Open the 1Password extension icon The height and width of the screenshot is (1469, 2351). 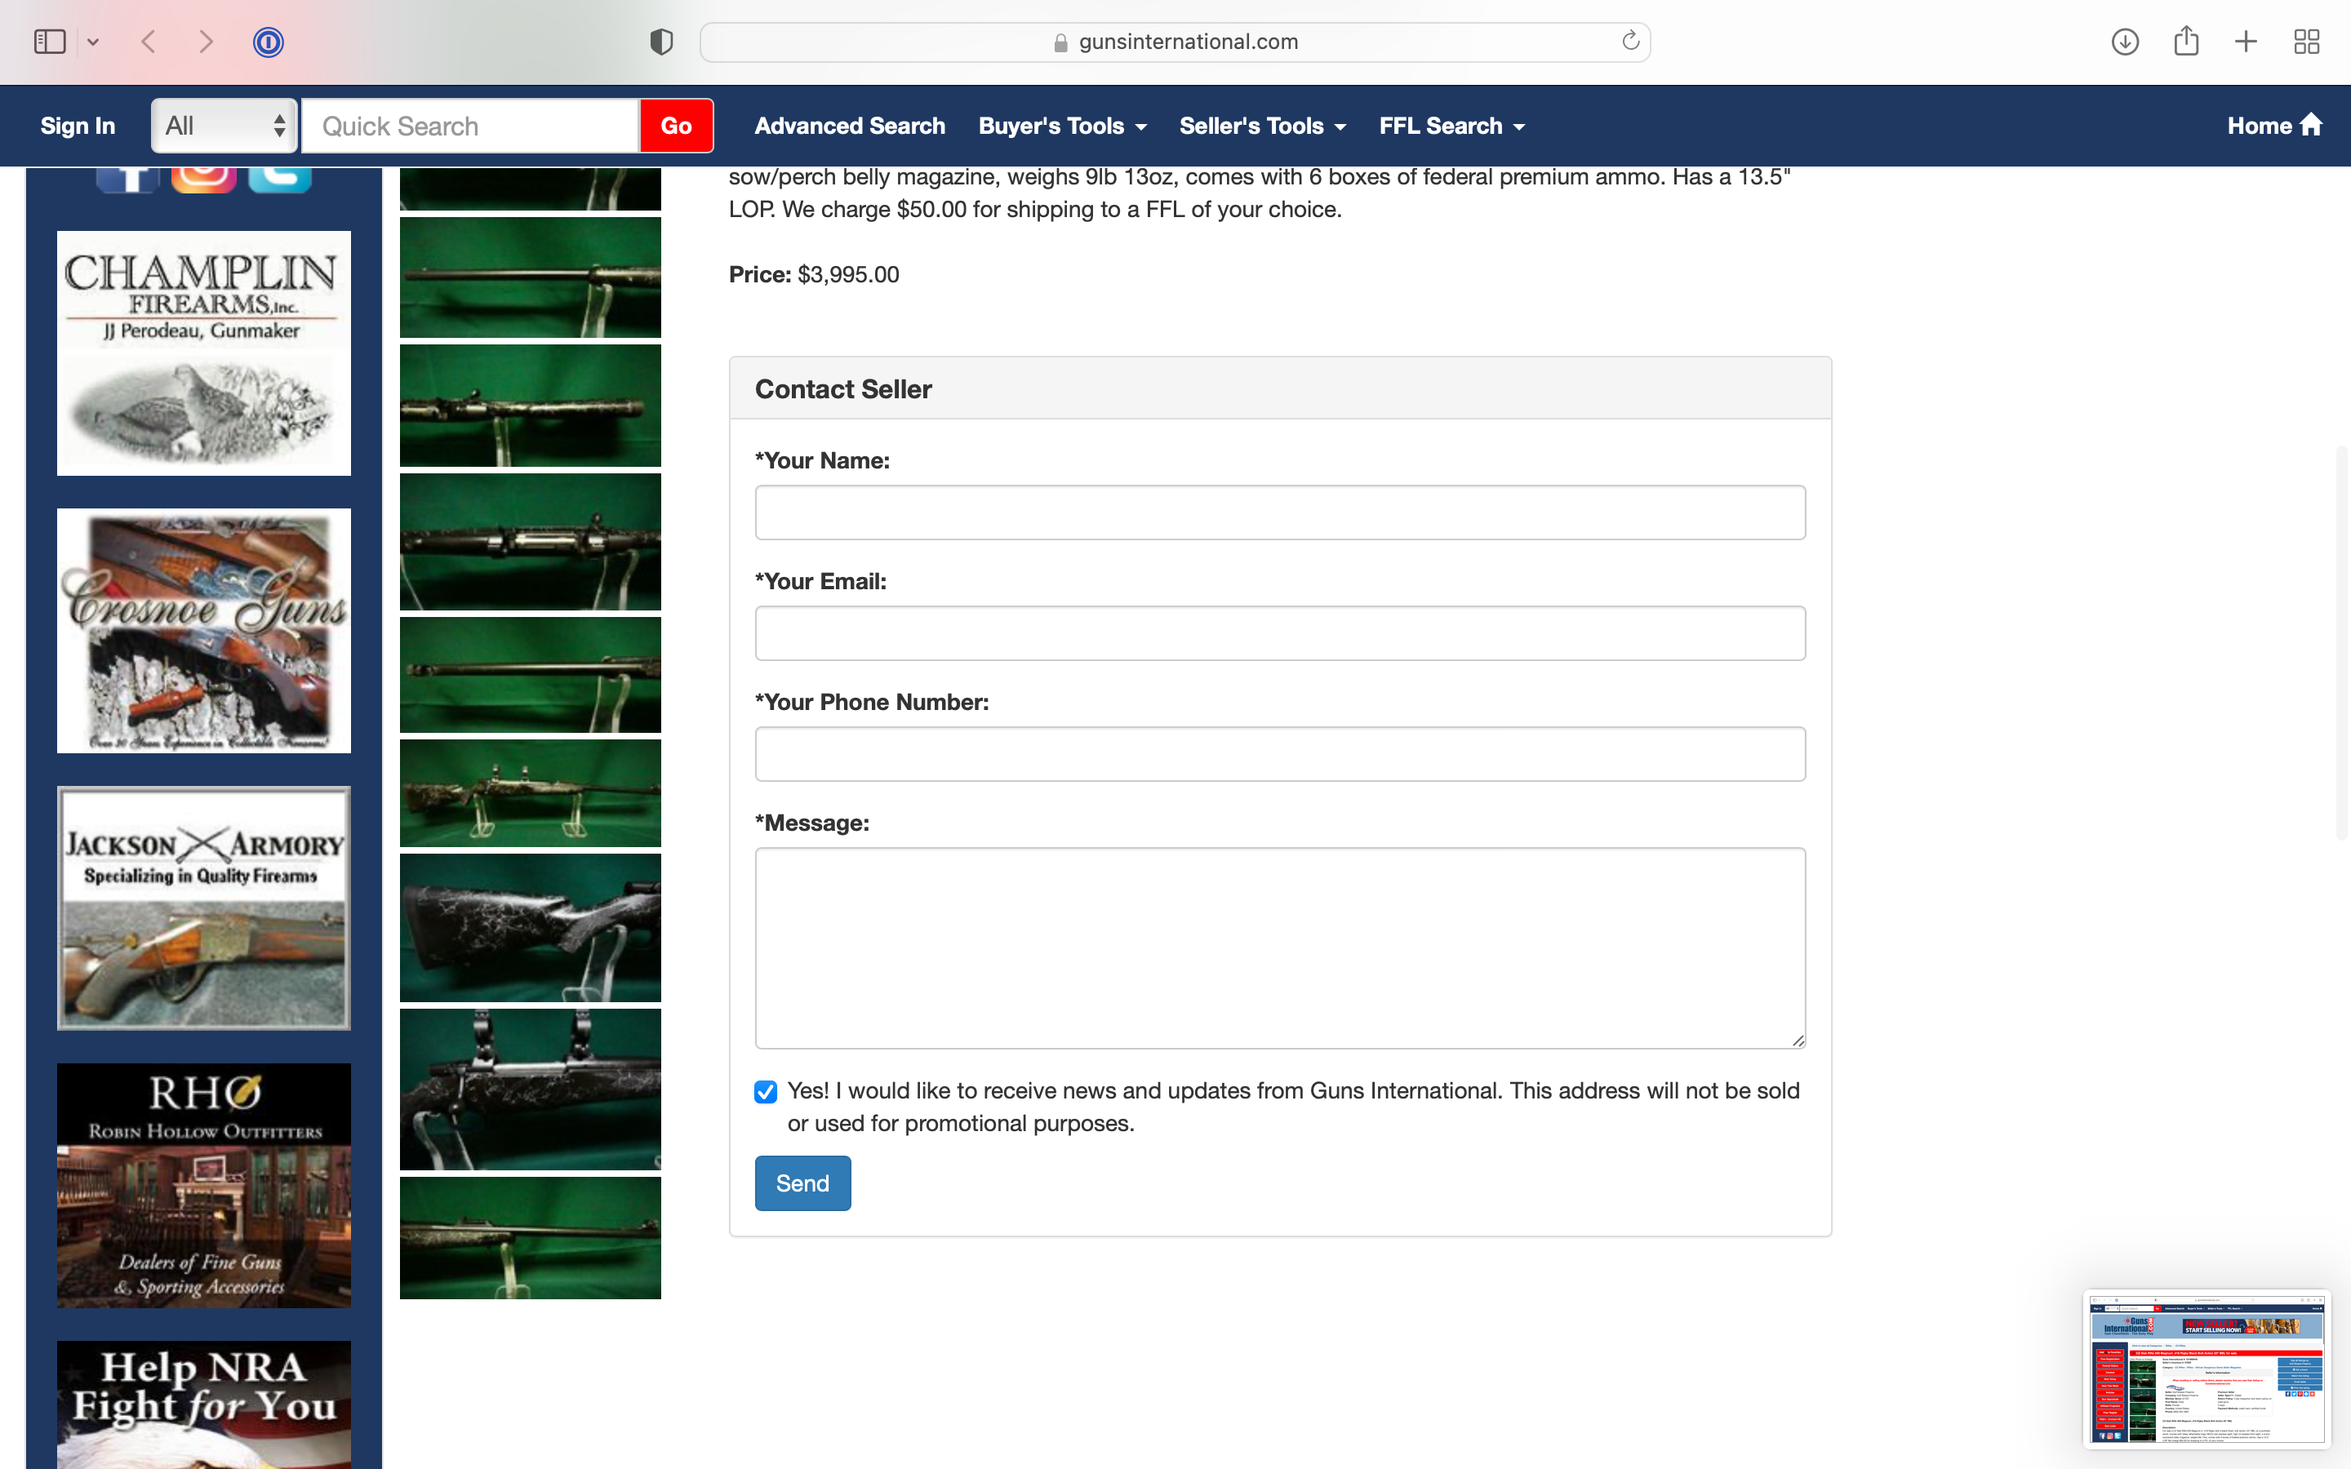coord(268,42)
